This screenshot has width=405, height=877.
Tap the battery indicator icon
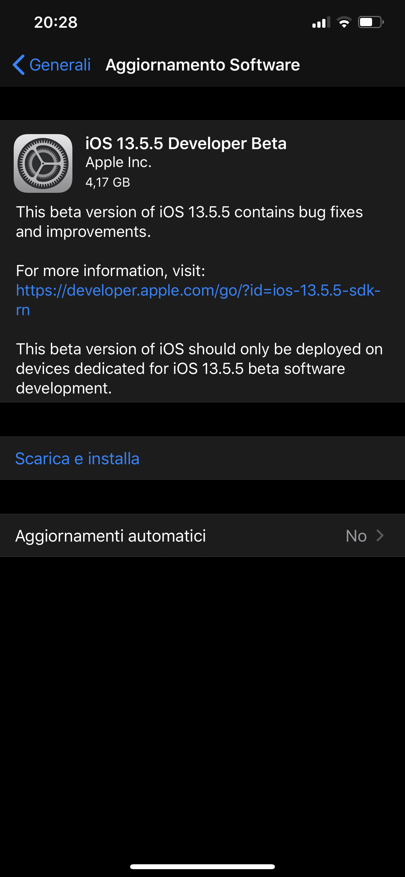click(370, 23)
